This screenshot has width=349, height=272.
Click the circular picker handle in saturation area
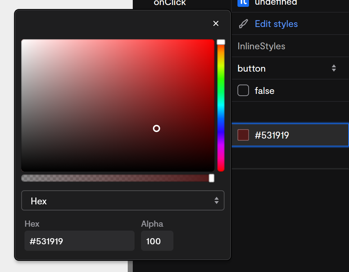point(157,128)
